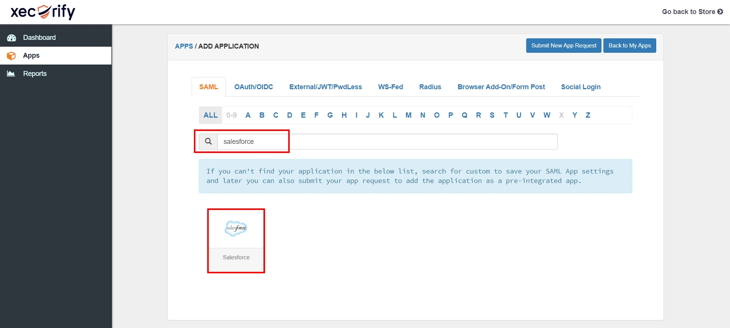Viewport: 730px width, 328px height.
Task: Click Submit New App Request button
Action: (563, 46)
